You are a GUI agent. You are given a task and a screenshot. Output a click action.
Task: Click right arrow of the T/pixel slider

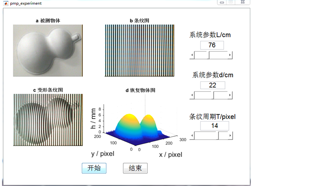point(230,135)
